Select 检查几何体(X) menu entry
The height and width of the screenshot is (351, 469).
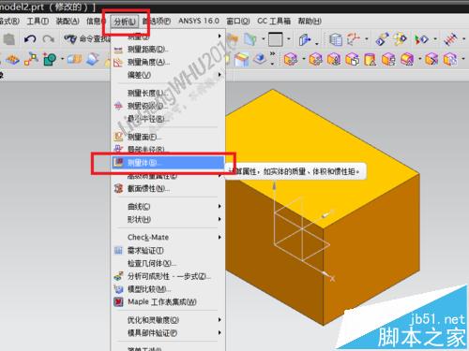(168, 263)
